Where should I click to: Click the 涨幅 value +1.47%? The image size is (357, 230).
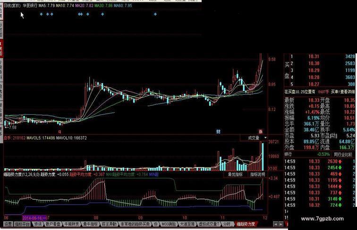[x=312, y=112]
